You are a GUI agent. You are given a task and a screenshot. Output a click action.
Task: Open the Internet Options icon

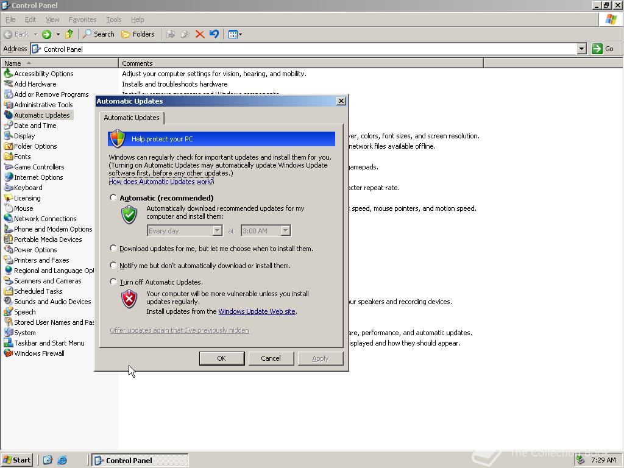click(x=9, y=177)
